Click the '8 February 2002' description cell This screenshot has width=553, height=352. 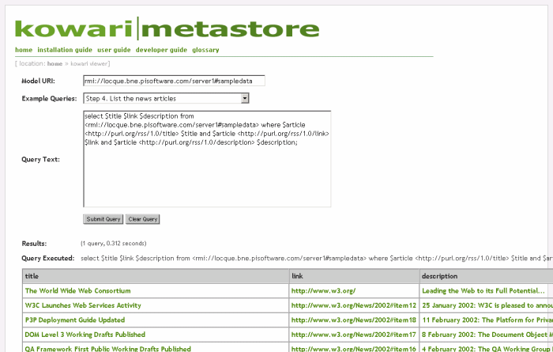pyautogui.click(x=487, y=335)
